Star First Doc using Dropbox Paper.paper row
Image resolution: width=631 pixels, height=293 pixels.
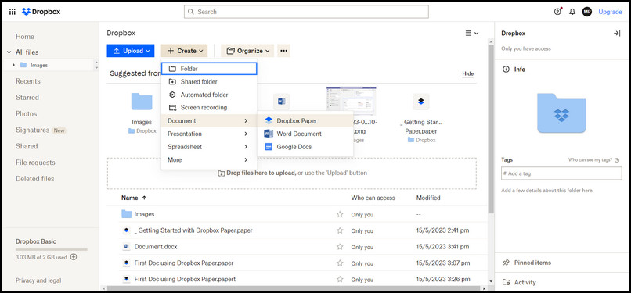tap(340, 263)
